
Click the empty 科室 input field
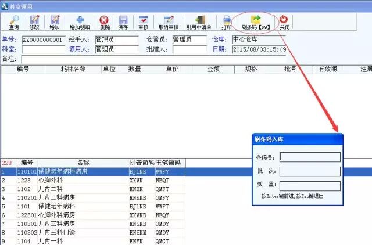tap(44, 49)
